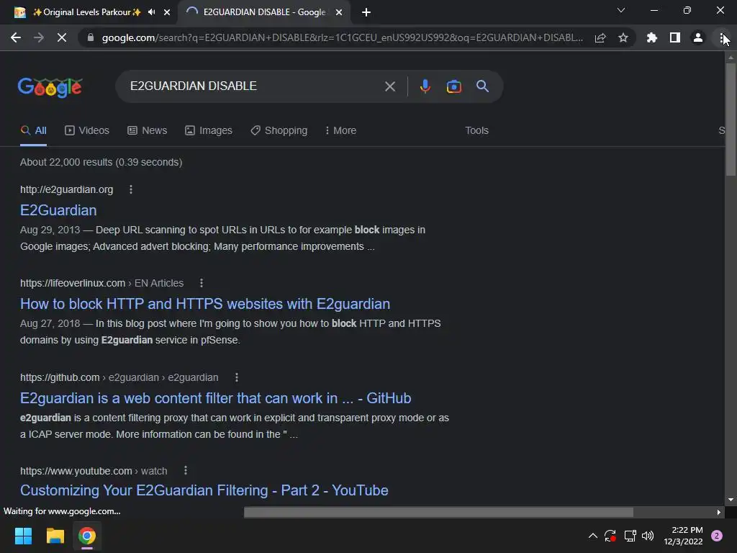
Task: Open the tab search dropdown
Action: click(x=621, y=10)
